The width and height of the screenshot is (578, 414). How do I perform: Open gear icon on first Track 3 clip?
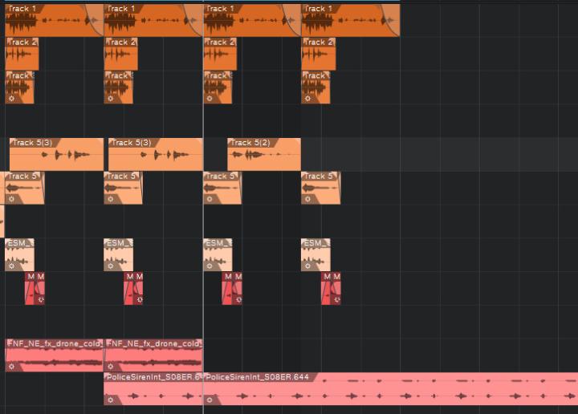11,99
